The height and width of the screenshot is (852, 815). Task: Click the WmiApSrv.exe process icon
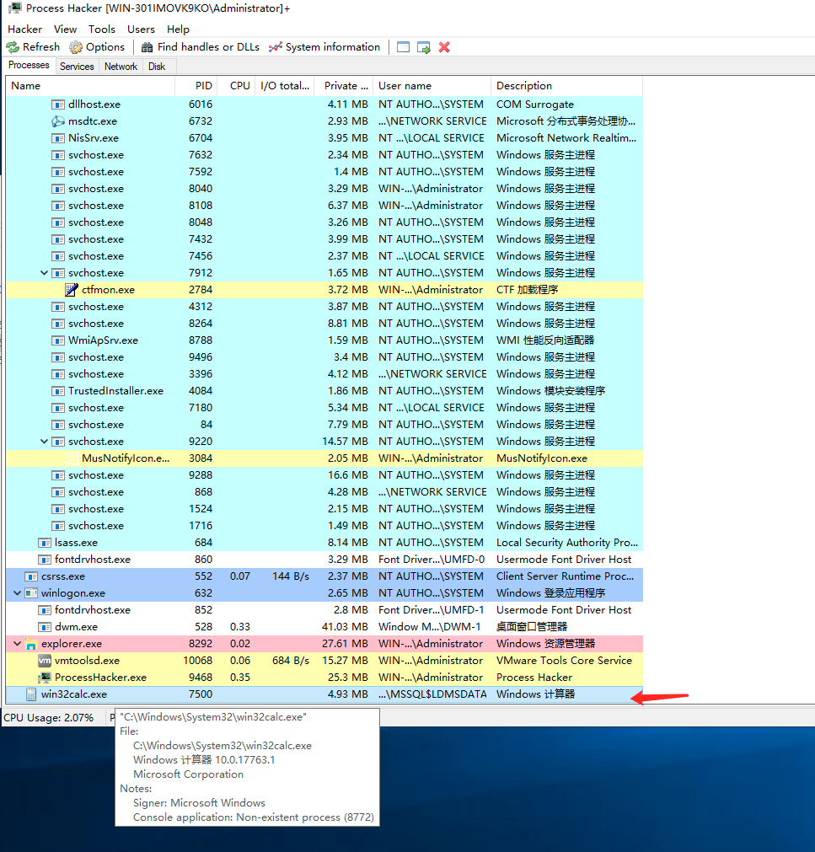point(58,340)
